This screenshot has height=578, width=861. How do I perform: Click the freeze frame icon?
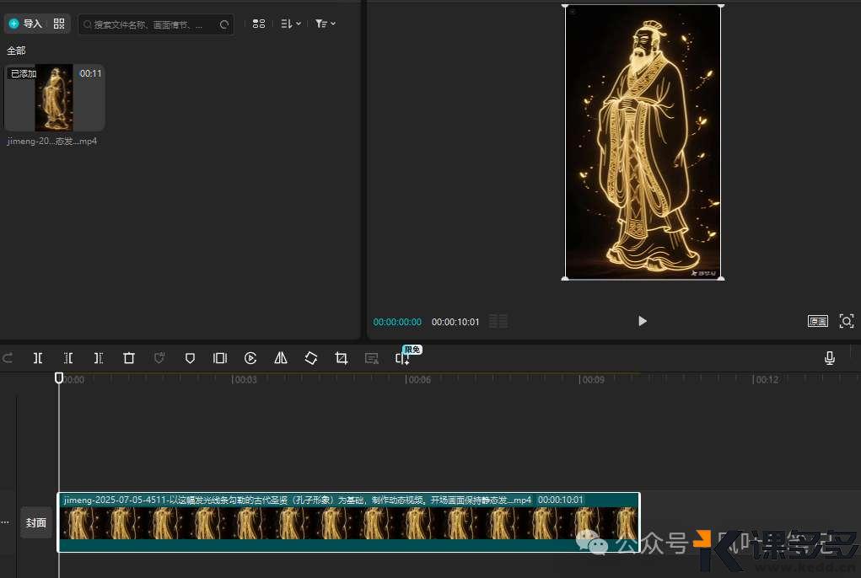(220, 358)
